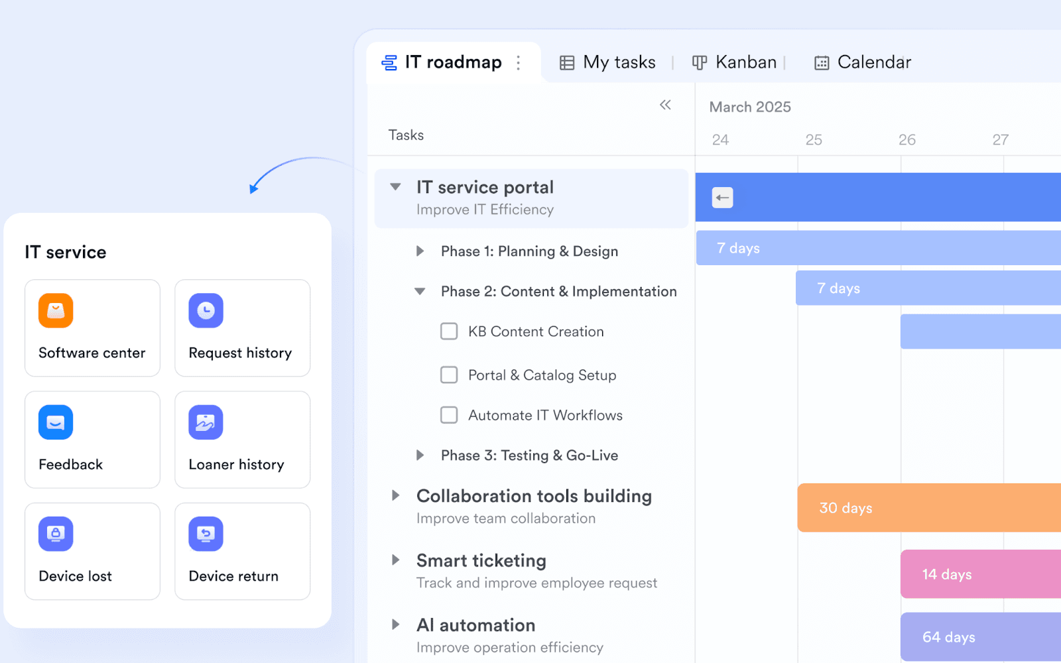Click the IT roadmap gantt icon
The width and height of the screenshot is (1061, 663).
click(389, 62)
